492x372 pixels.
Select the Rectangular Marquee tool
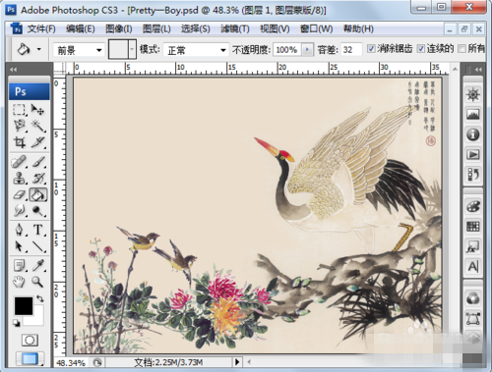click(x=19, y=110)
